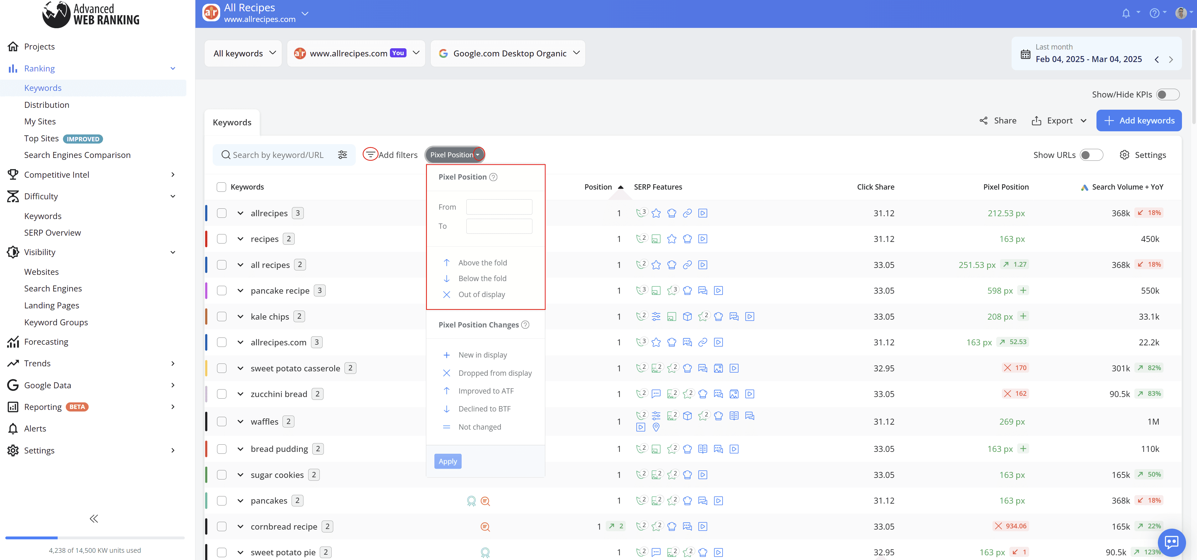Viewport: 1197px width, 560px height.
Task: Open the user profile avatar menu
Action: point(1181,13)
